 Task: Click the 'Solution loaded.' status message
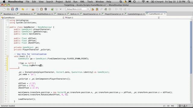coord(8,106)
